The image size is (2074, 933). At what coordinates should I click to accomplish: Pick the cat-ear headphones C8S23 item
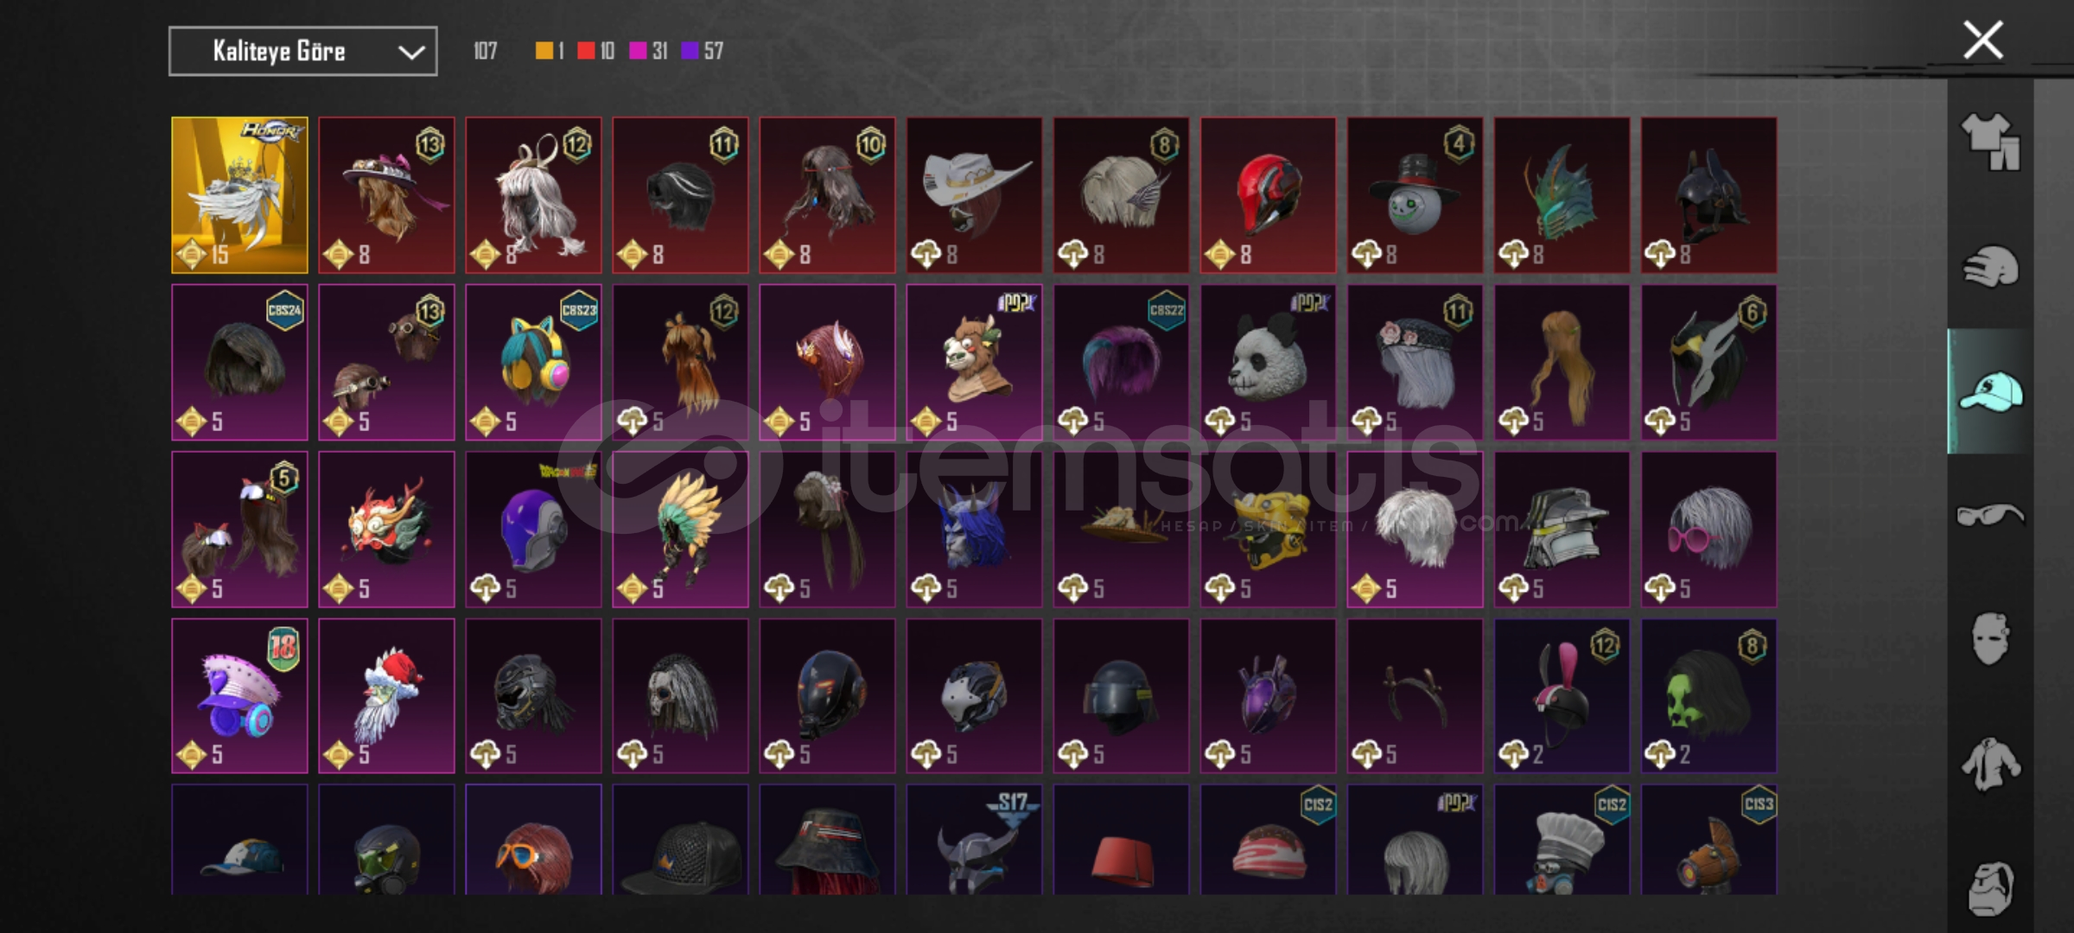point(533,362)
